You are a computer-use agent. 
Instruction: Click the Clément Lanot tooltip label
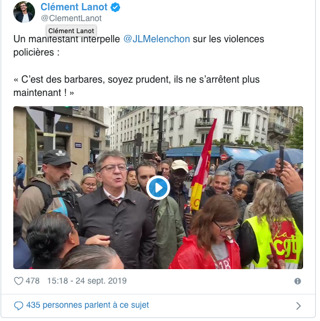coord(71,31)
